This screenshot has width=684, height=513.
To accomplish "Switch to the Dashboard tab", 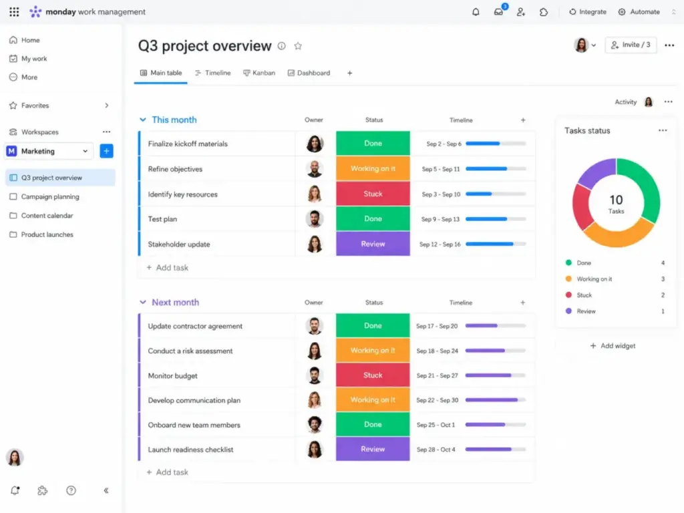I will tap(309, 73).
